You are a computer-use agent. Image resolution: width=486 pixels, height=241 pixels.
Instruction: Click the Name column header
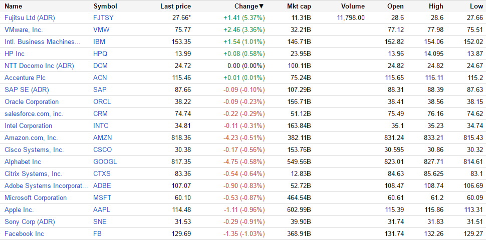coord(14,6)
